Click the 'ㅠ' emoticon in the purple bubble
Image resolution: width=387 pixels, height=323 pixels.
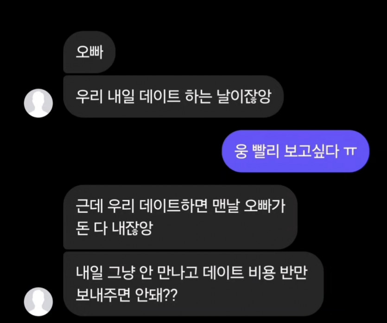(x=350, y=151)
